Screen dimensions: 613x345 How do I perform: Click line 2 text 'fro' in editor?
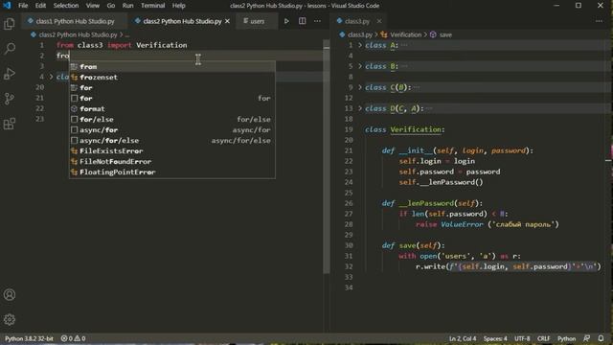62,56
